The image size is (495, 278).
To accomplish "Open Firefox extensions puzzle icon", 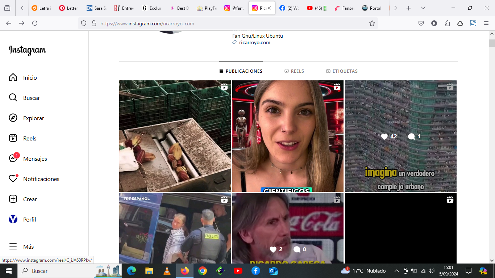I will (447, 23).
